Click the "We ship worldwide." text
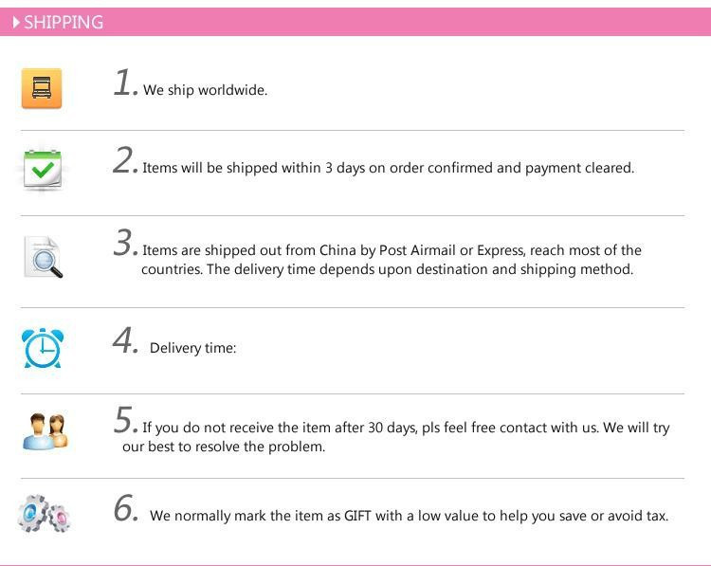The height and width of the screenshot is (566, 711). click(205, 91)
